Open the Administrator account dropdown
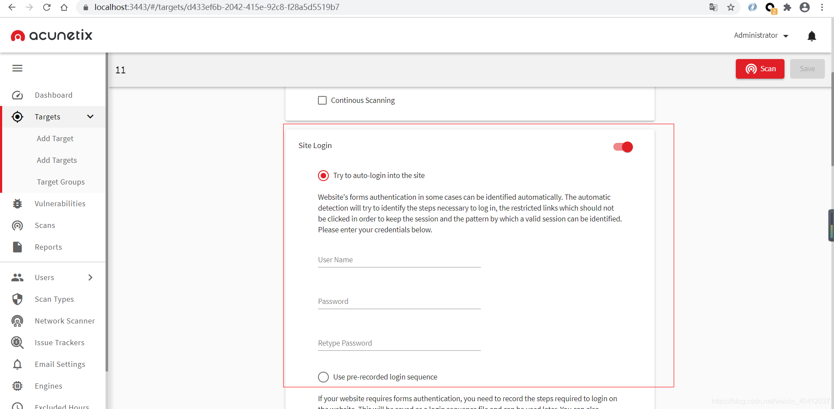834x409 pixels. point(761,35)
